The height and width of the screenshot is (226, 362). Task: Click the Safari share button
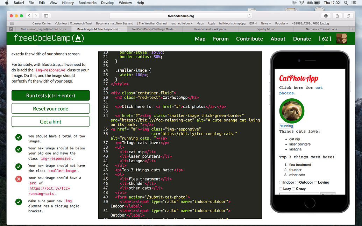click(x=337, y=16)
